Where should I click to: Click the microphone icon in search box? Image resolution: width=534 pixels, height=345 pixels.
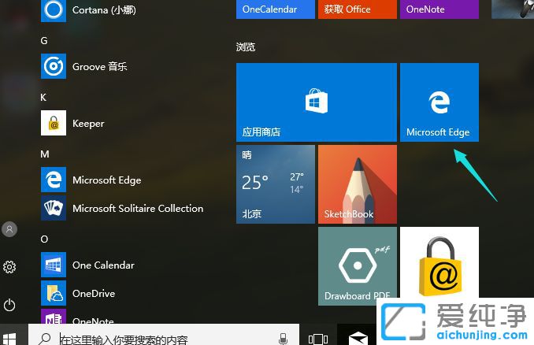coord(283,339)
